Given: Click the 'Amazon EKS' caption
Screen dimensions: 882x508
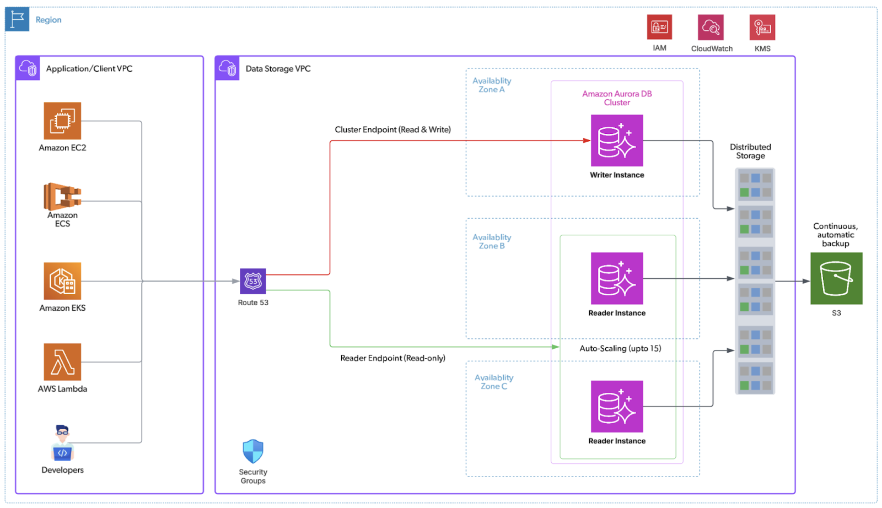Looking at the screenshot, I should coord(62,308).
